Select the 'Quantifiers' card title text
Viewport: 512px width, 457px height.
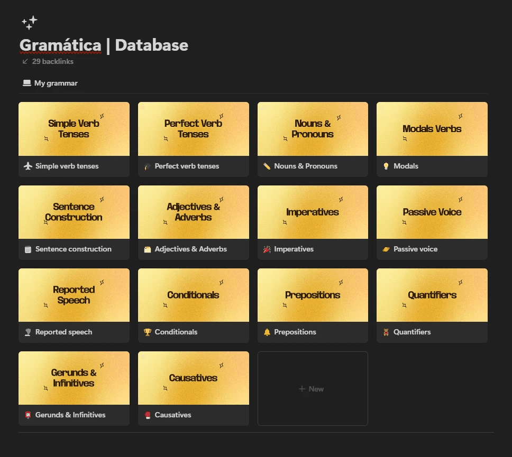click(412, 332)
